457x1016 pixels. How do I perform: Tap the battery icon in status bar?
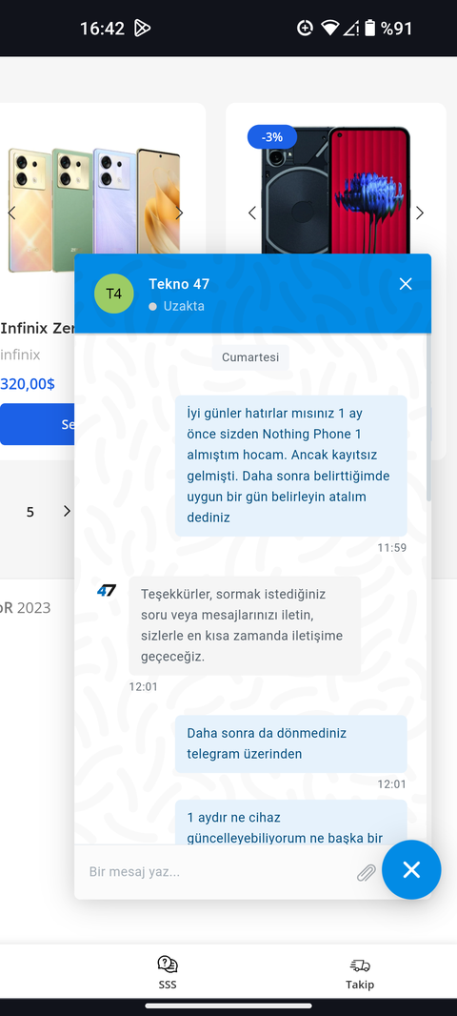point(369,28)
